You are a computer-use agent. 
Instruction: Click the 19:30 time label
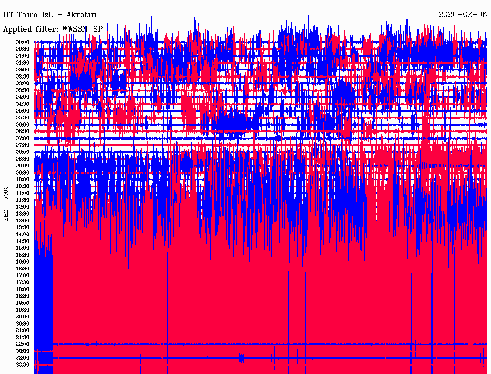point(23,310)
